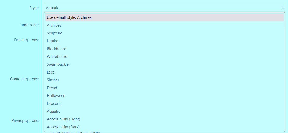Select Accessibility (Dark) style
This screenshot has width=288, height=133.
pyautogui.click(x=164, y=127)
